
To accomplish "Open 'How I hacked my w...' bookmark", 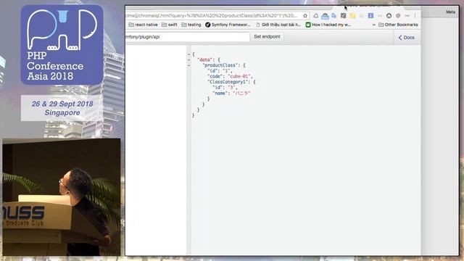I will click(328, 25).
